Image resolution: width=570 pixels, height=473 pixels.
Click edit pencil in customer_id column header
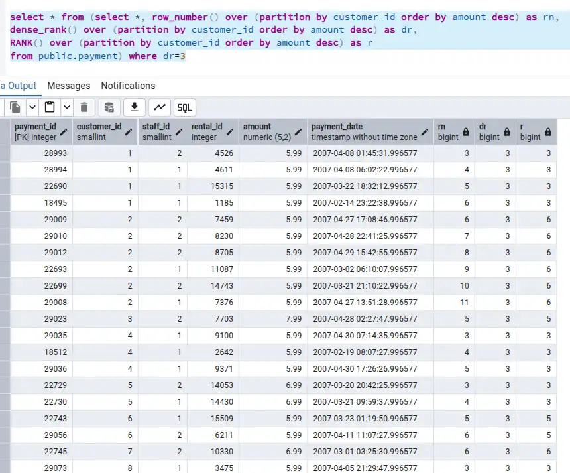129,132
